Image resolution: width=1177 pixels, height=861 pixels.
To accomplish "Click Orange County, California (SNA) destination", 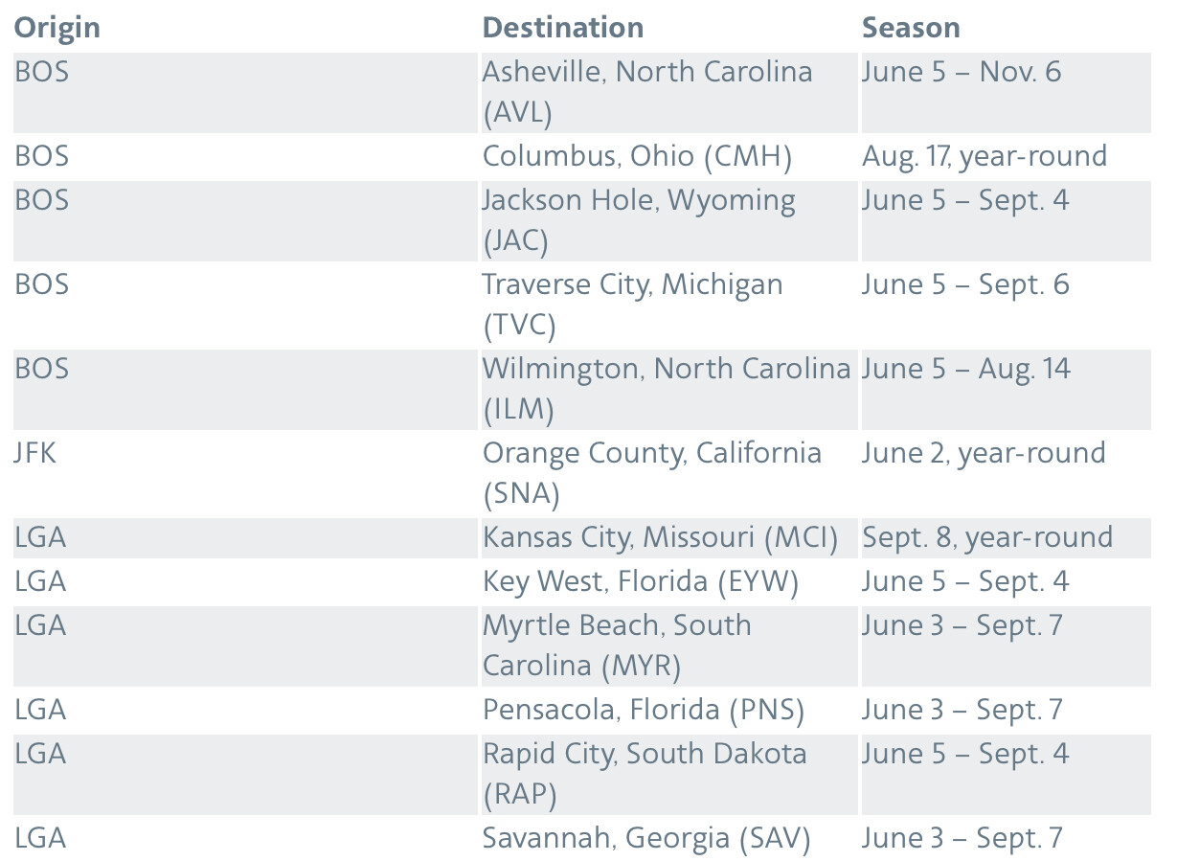I will (x=651, y=473).
